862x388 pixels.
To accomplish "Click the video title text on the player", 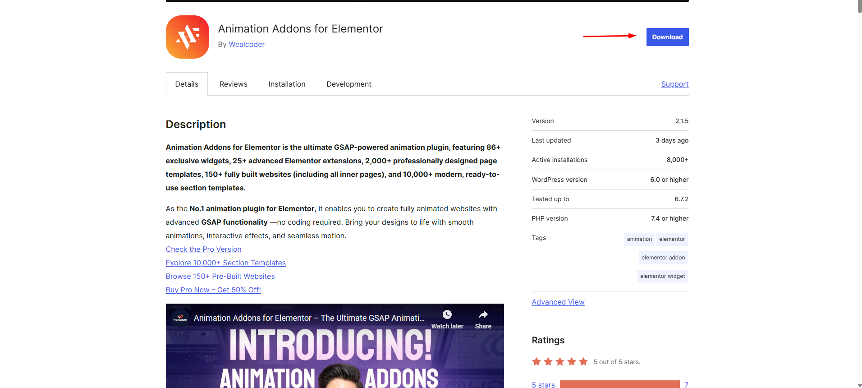I will tap(309, 318).
